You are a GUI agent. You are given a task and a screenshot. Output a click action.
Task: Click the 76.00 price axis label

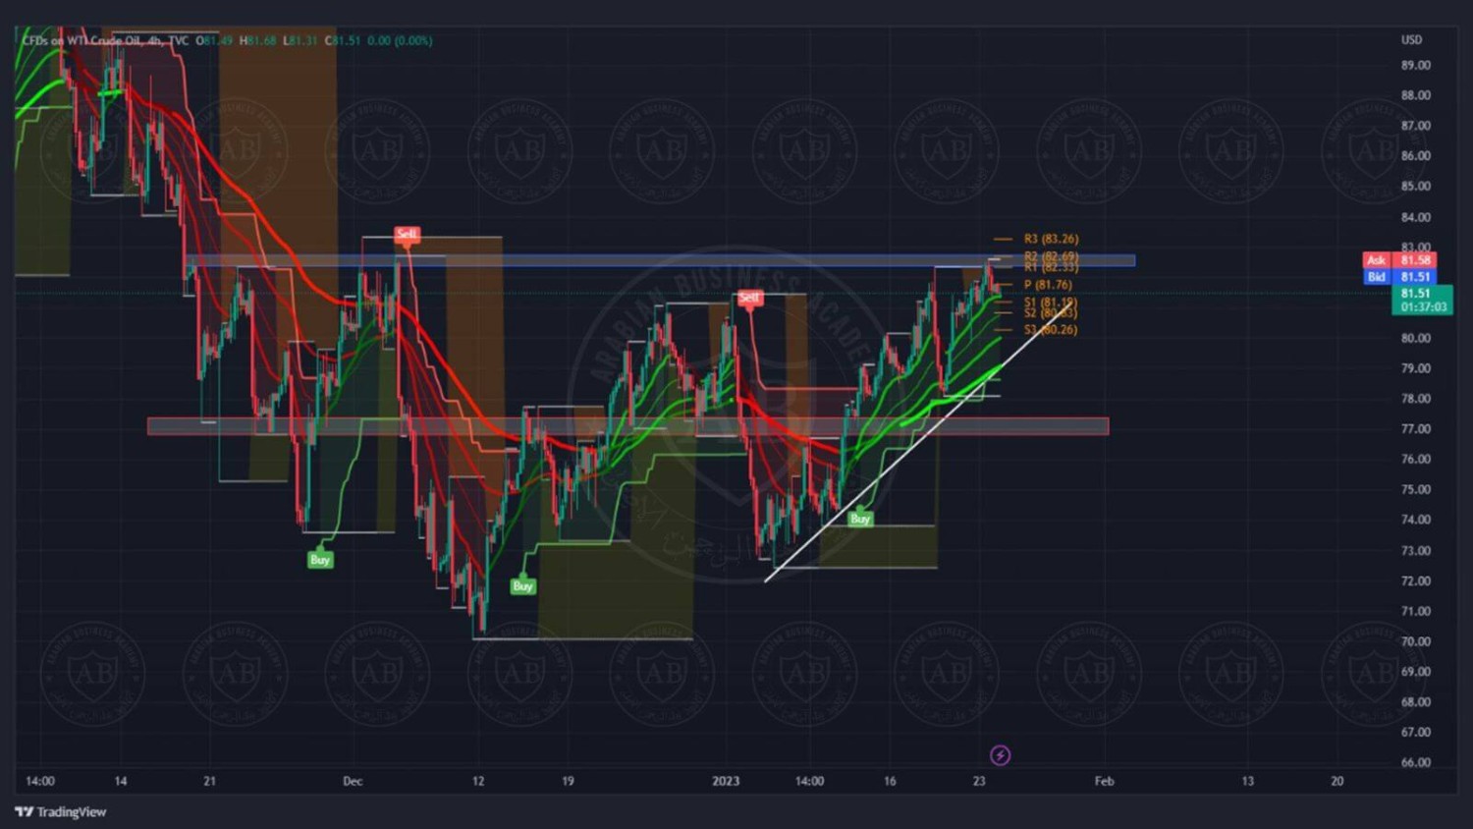click(x=1416, y=460)
